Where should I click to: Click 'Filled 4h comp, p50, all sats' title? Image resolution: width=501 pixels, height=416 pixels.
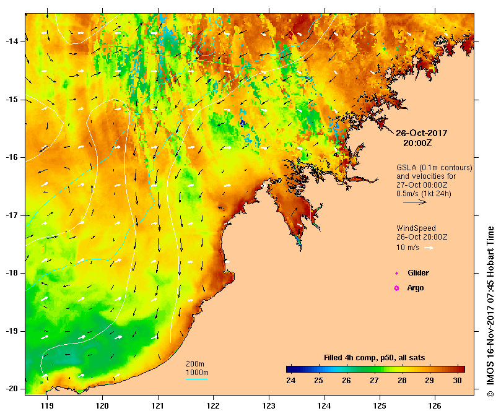pyautogui.click(x=375, y=358)
